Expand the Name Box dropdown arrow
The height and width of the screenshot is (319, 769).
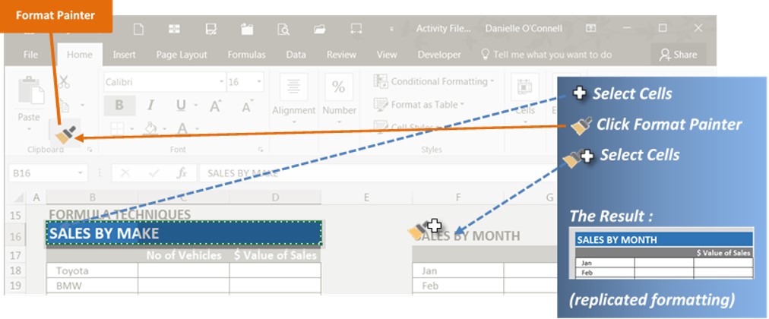pos(80,173)
